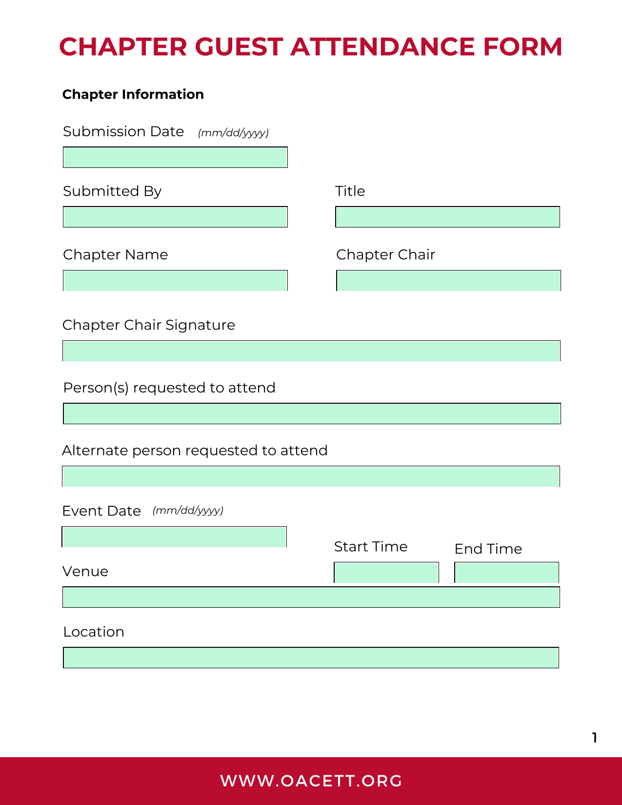Click the Event Date input field
Viewport: 622px width, 805px height.
tap(174, 537)
